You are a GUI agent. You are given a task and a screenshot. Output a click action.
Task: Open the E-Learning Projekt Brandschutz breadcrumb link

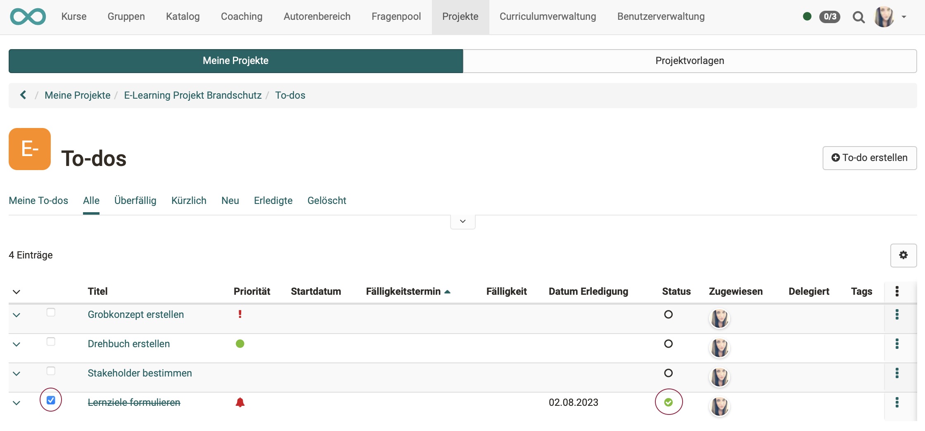[193, 95]
